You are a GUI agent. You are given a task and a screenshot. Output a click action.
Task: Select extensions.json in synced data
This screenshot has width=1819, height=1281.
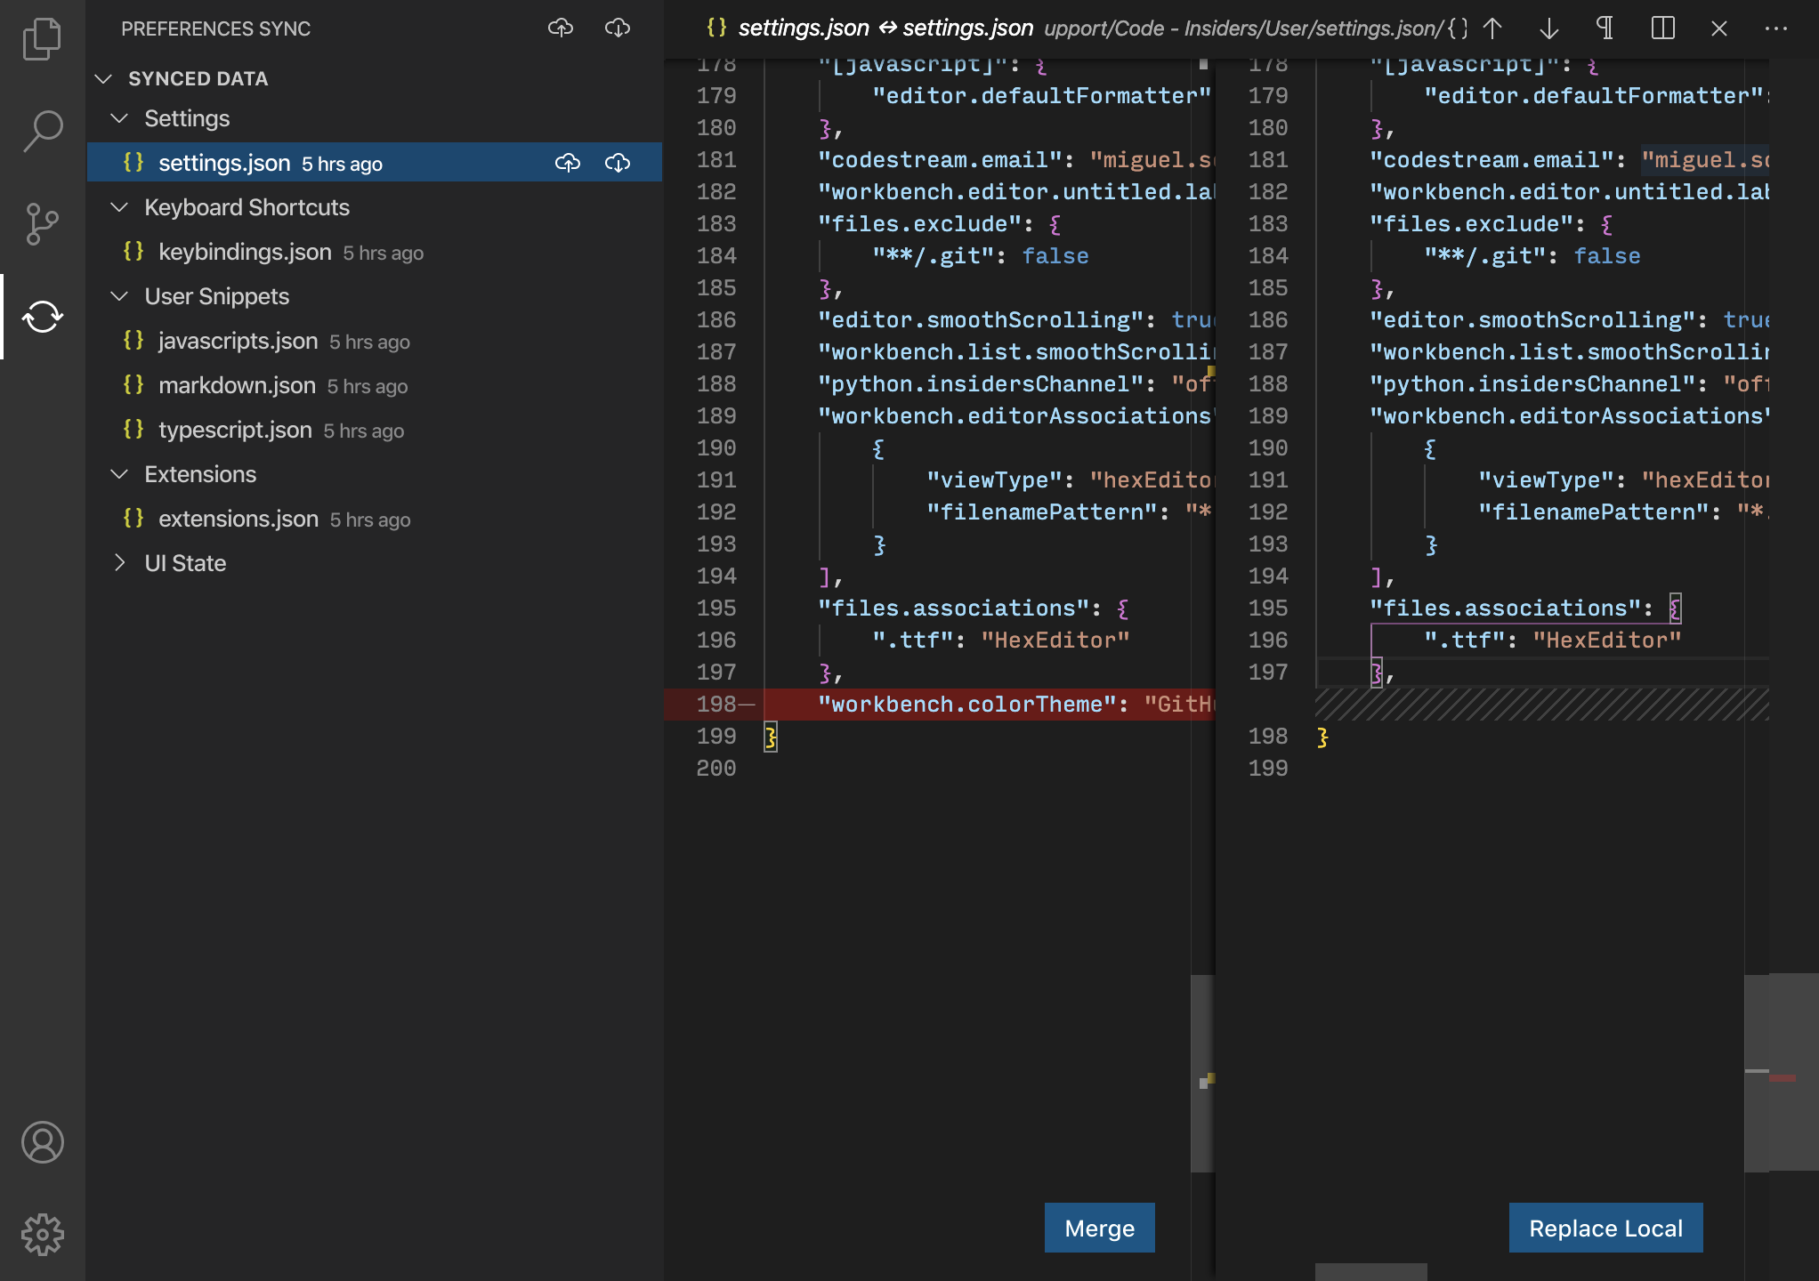pos(238,520)
